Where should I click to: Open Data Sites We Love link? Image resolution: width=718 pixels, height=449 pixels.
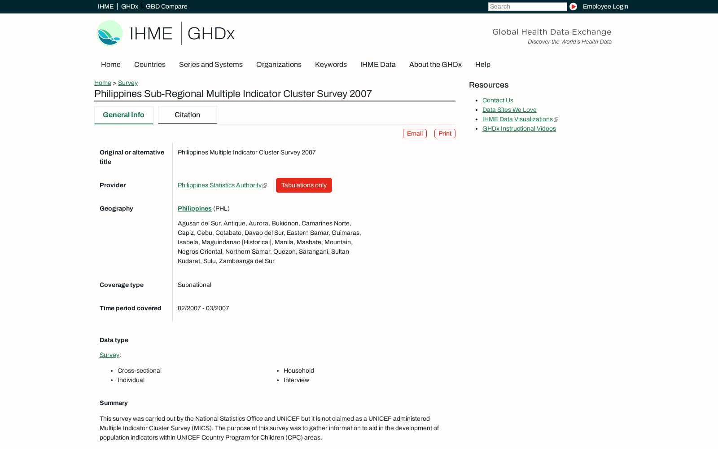[509, 110]
